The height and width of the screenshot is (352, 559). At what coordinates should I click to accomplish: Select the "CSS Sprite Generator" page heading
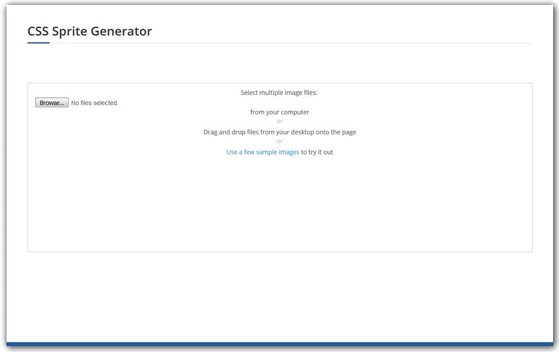90,31
